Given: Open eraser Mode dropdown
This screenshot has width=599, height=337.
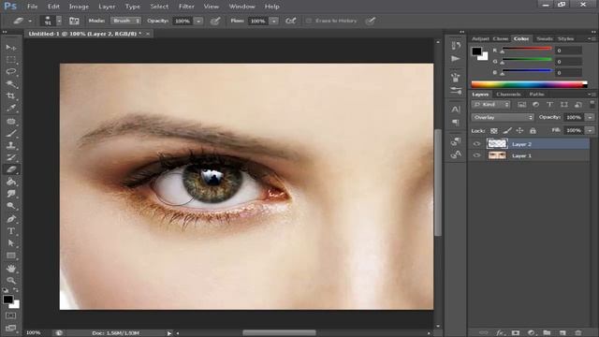Looking at the screenshot, I should coord(125,21).
